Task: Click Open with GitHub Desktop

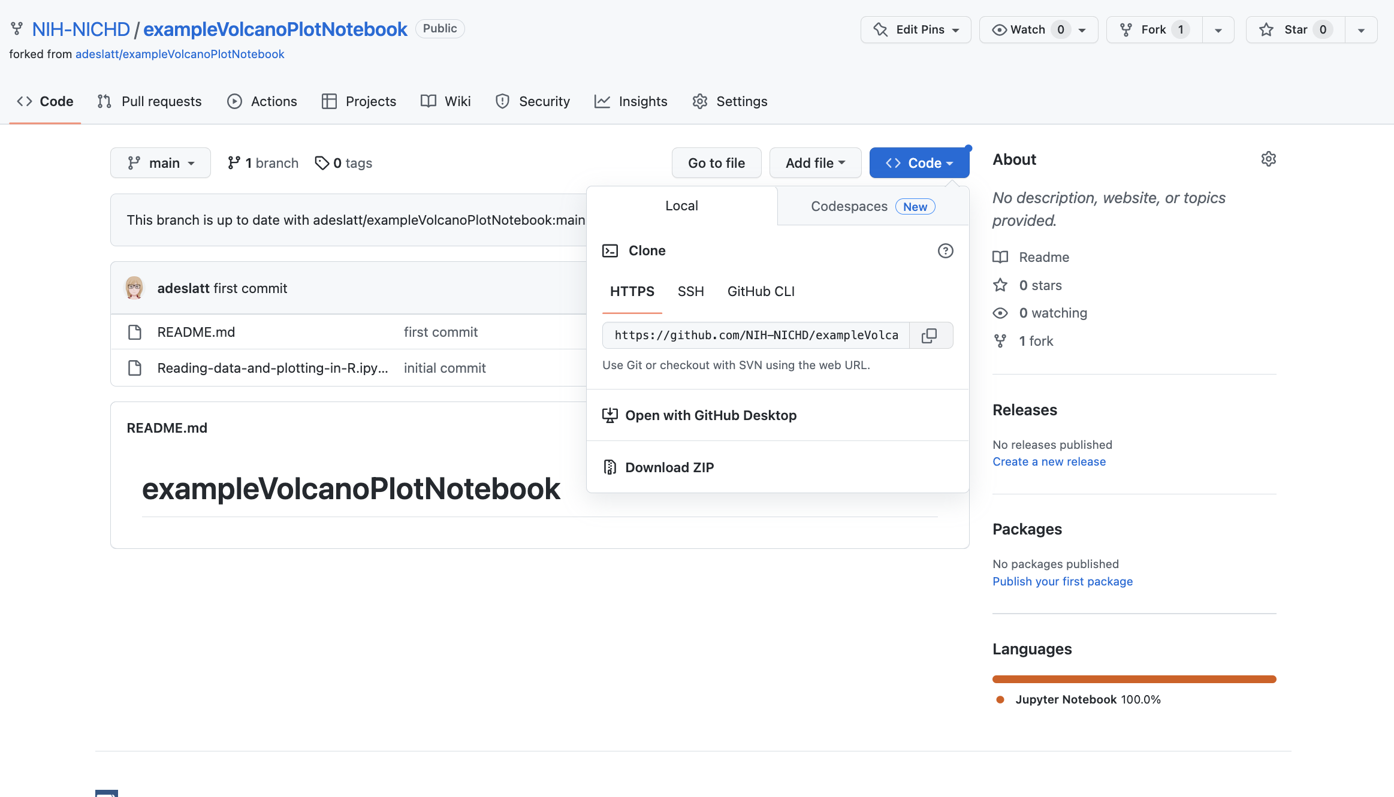Action: [778, 415]
